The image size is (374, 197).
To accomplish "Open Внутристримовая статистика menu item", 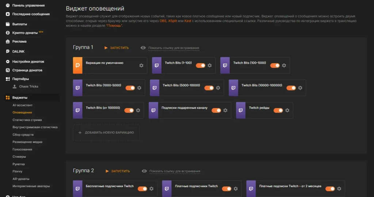I will (x=35, y=127).
